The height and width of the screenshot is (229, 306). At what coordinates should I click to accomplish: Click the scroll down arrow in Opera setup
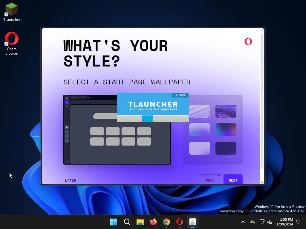(x=262, y=182)
